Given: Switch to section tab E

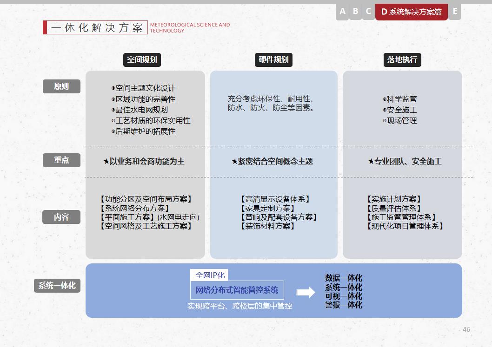Looking at the screenshot, I should pos(455,12).
